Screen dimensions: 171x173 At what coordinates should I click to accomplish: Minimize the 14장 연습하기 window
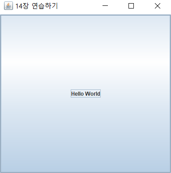[x=105, y=6]
